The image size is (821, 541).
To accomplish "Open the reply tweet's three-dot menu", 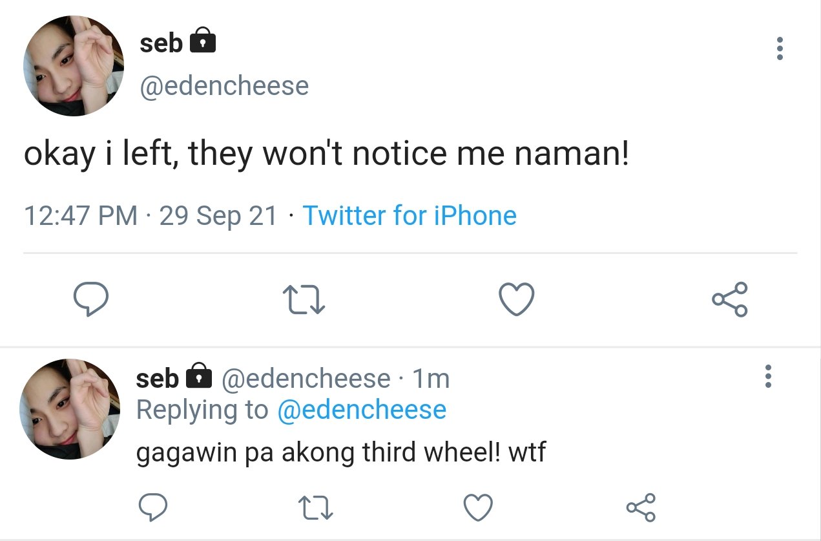I will click(x=768, y=376).
